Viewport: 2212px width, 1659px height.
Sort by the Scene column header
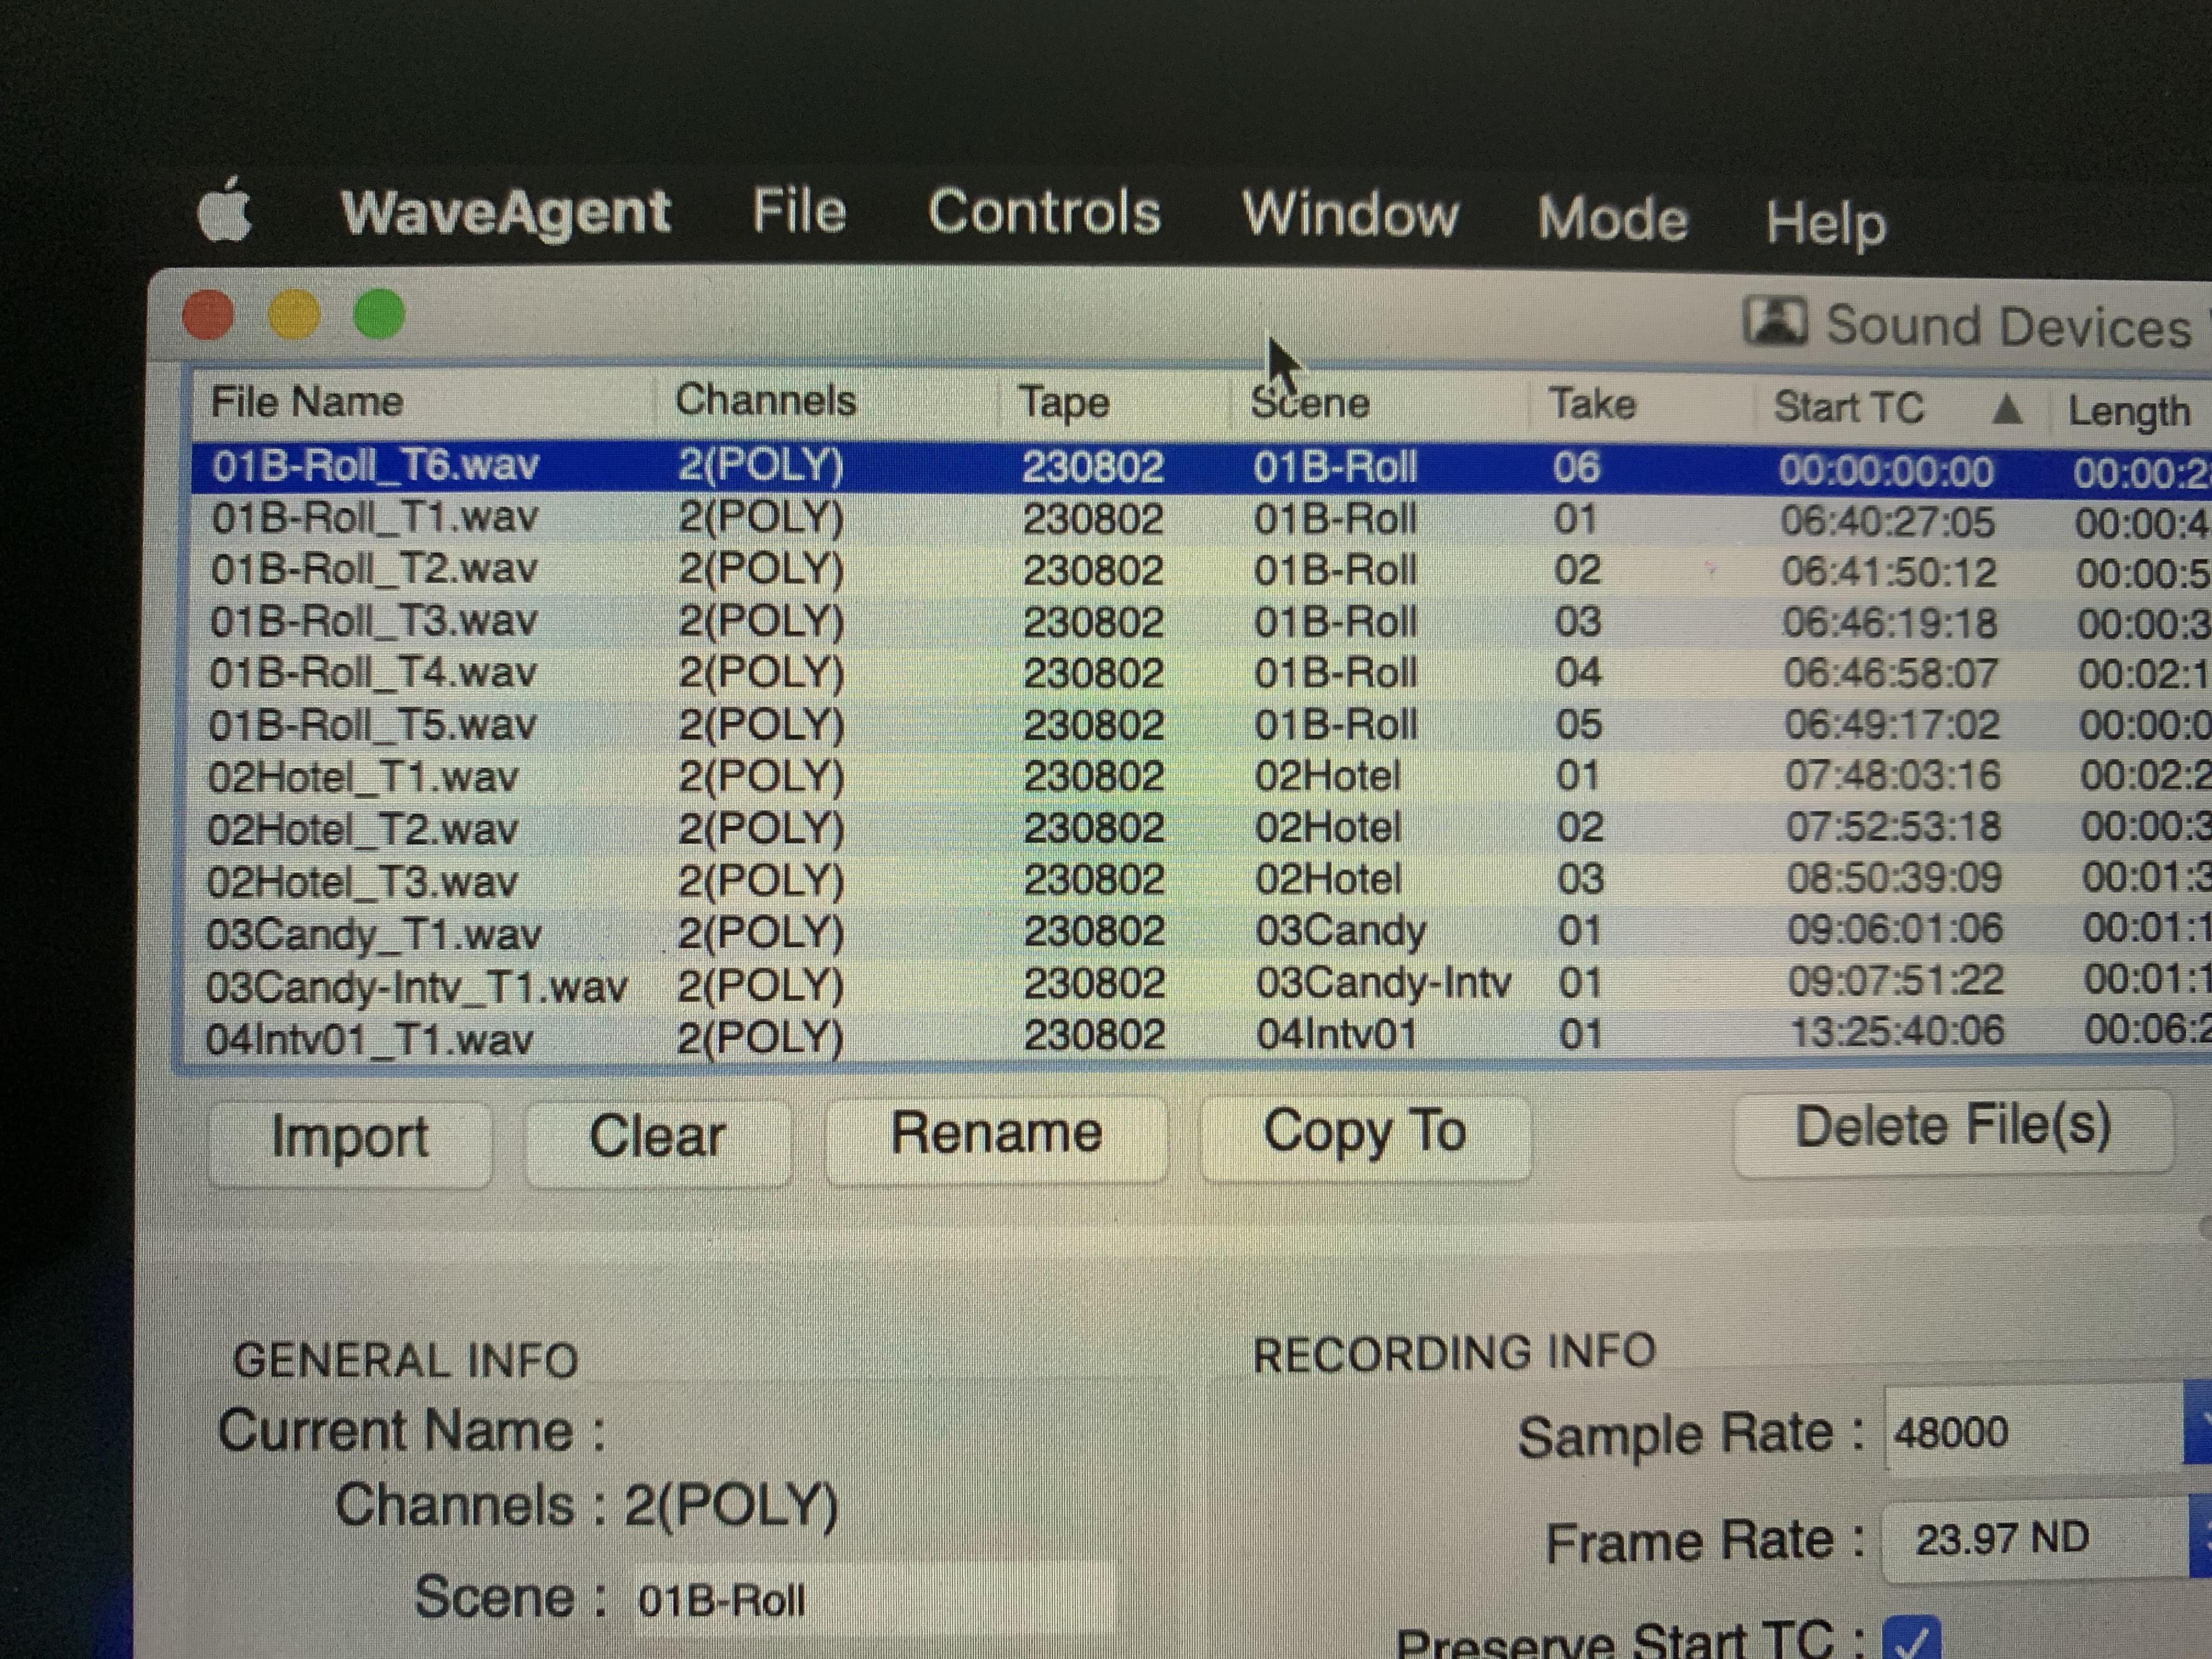pyautogui.click(x=1310, y=403)
